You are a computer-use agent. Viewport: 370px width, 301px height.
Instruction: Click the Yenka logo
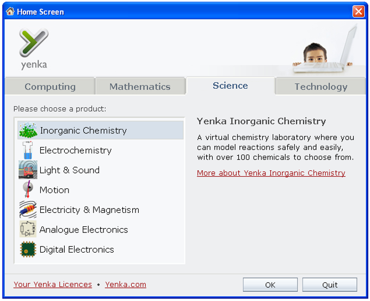(34, 49)
